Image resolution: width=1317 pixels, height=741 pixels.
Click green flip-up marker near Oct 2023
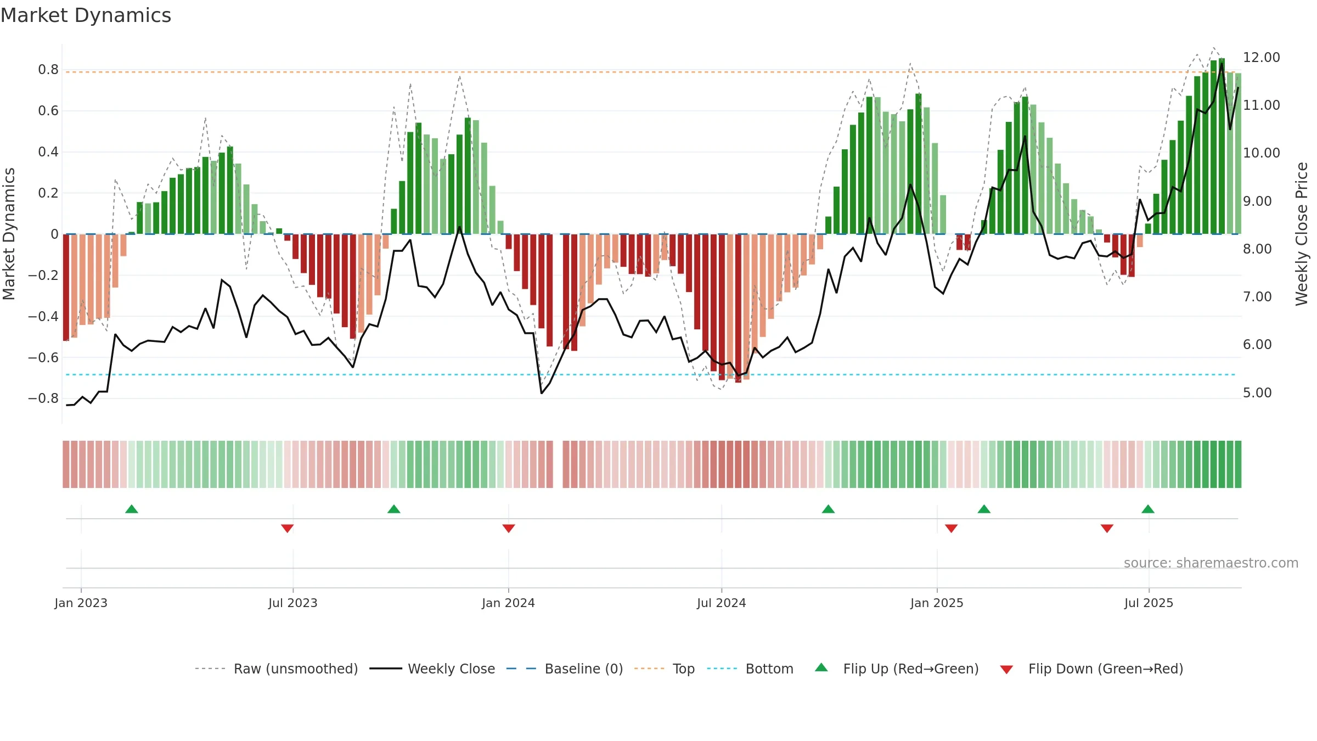tap(394, 509)
